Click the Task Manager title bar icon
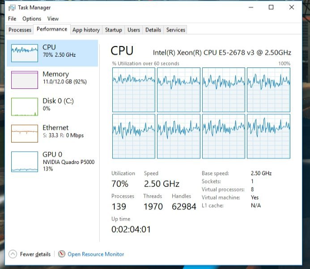 point(12,8)
